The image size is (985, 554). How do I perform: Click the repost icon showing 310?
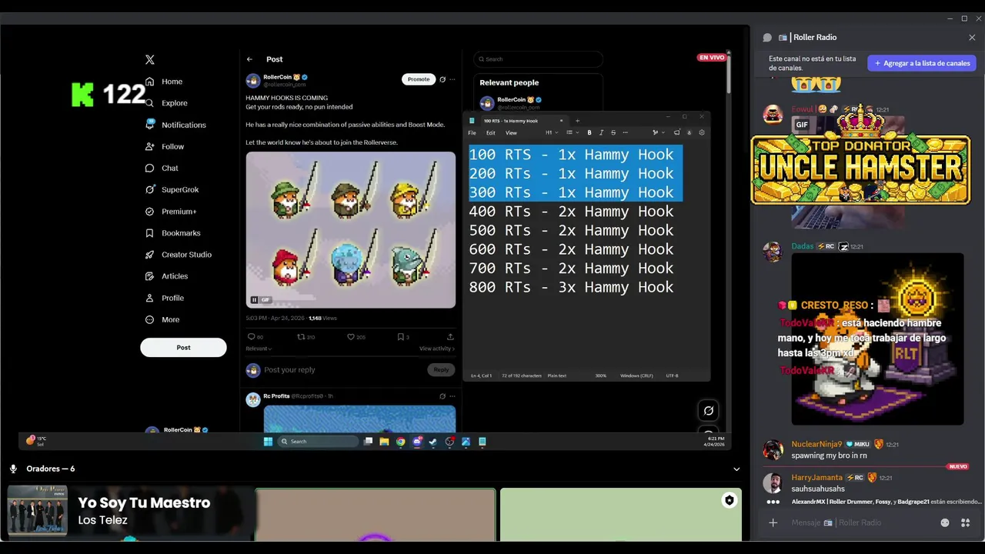[x=301, y=337]
